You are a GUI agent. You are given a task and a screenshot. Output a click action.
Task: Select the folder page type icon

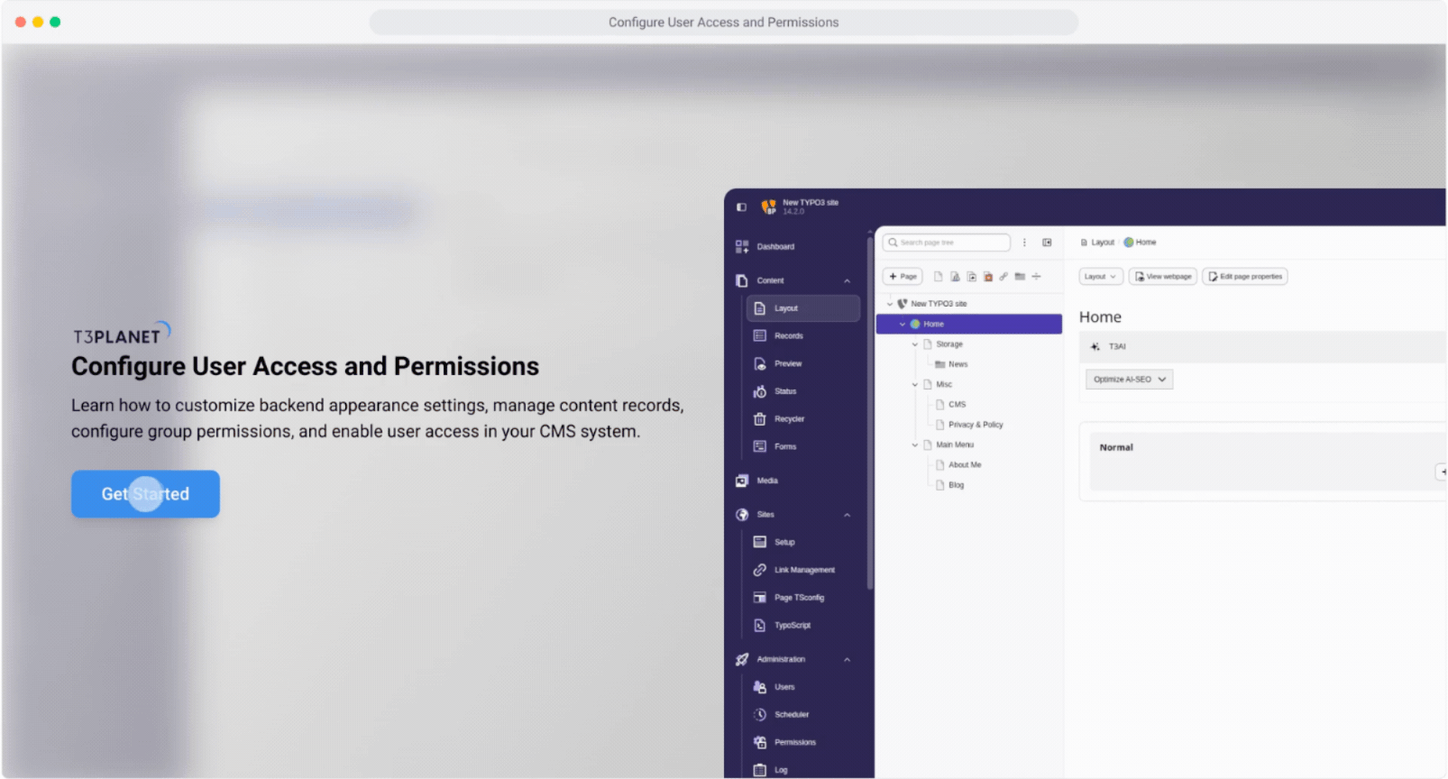pos(1020,277)
